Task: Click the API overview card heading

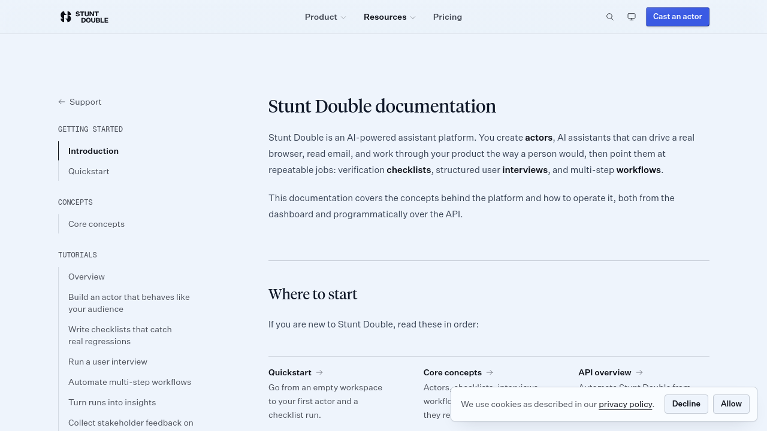Action: click(x=605, y=372)
